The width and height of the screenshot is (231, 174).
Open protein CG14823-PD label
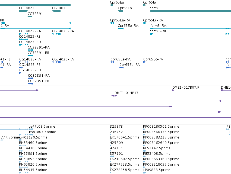coord(30,70)
